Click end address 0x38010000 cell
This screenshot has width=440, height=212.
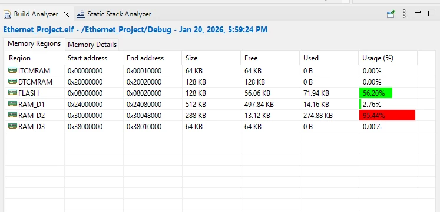pyautogui.click(x=144, y=127)
